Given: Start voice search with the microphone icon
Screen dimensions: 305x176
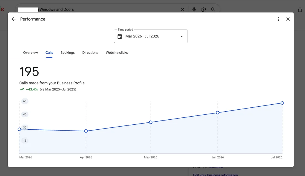Looking at the screenshot, I should coord(194,9).
